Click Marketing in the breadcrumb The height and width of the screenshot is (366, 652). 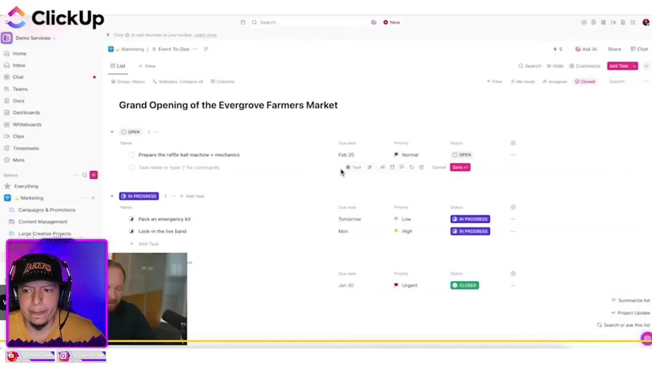(132, 49)
